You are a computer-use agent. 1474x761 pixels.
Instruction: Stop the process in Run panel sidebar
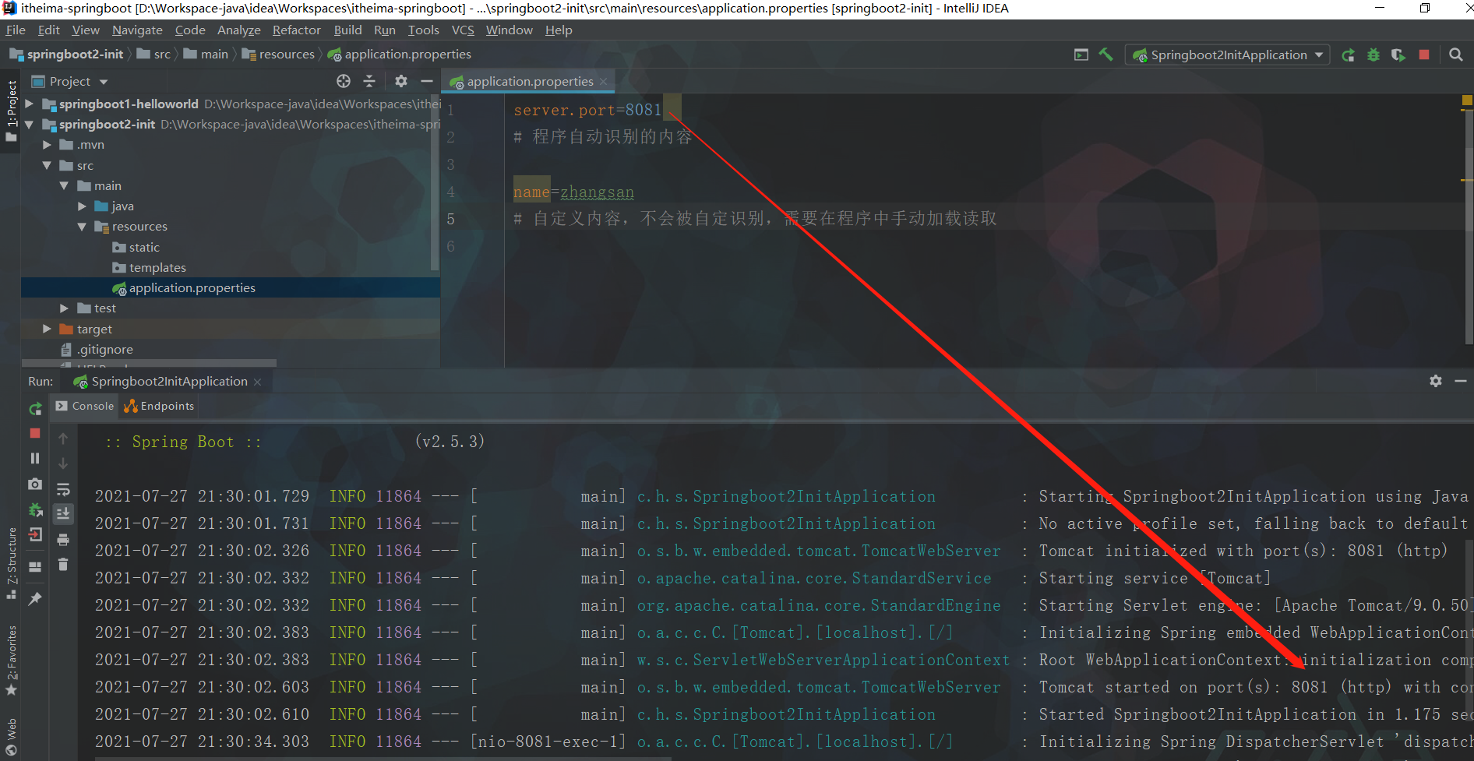point(35,433)
